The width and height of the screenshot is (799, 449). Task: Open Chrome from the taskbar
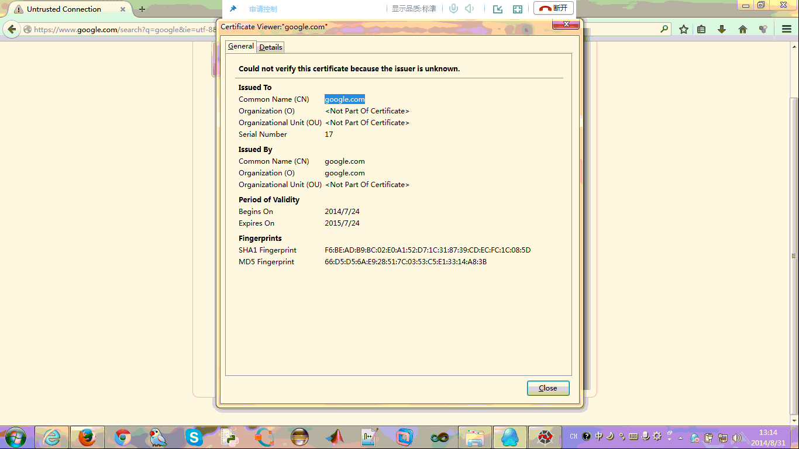click(123, 437)
